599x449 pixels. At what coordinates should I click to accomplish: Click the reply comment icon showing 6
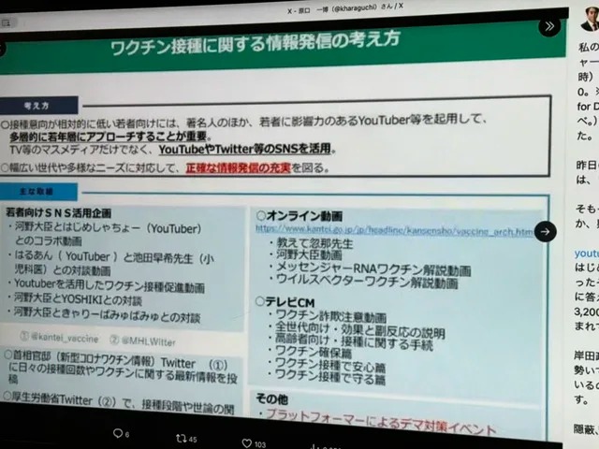click(x=121, y=433)
